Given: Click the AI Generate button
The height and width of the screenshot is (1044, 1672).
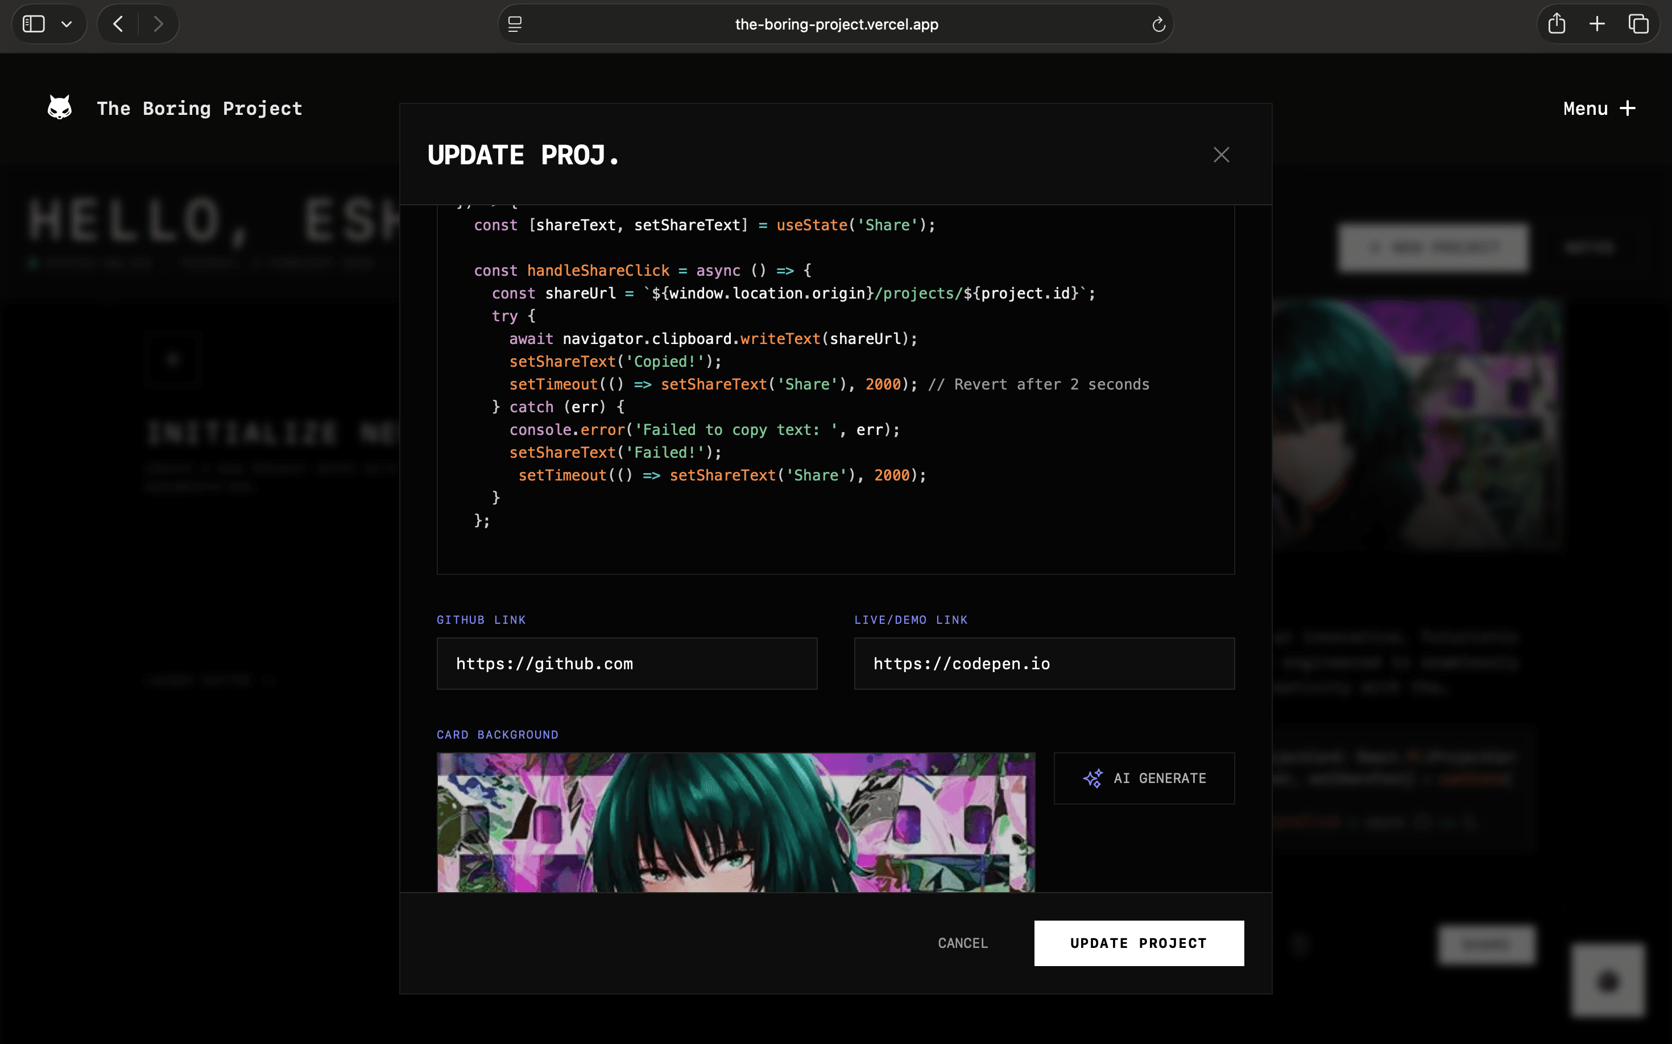Looking at the screenshot, I should [x=1144, y=778].
